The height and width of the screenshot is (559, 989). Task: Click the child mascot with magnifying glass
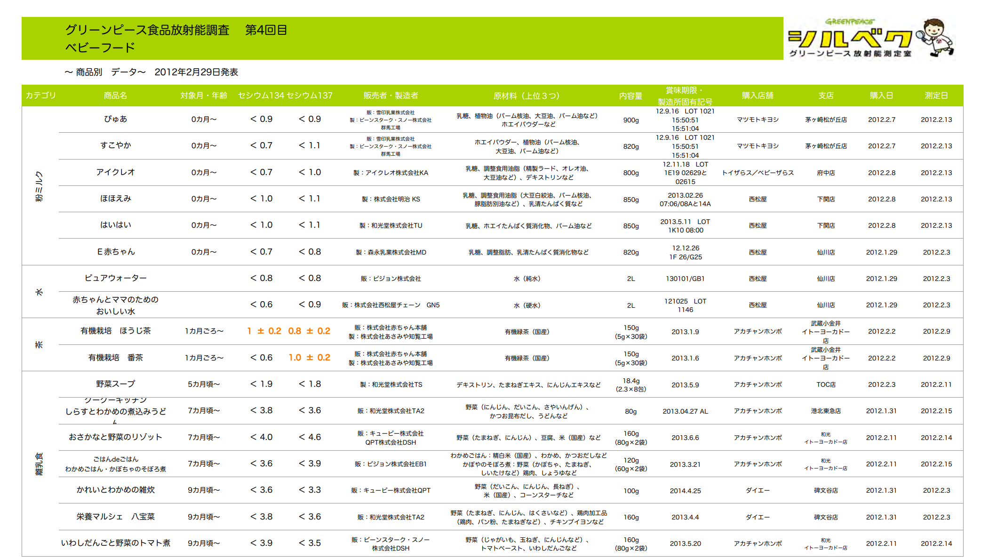[x=935, y=38]
